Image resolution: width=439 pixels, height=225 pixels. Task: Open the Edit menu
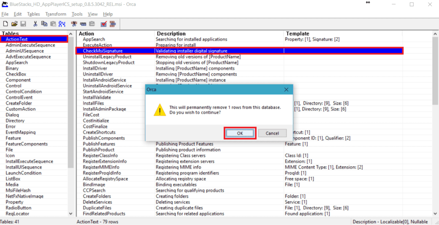coord(18,14)
